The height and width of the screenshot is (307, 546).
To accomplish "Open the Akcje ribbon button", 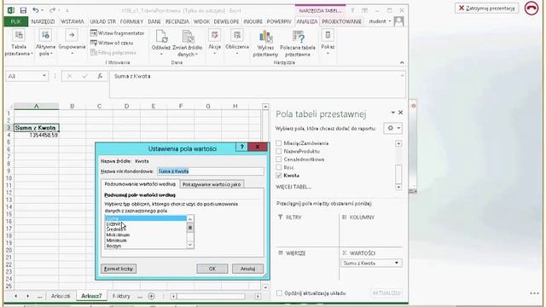I will click(x=214, y=42).
